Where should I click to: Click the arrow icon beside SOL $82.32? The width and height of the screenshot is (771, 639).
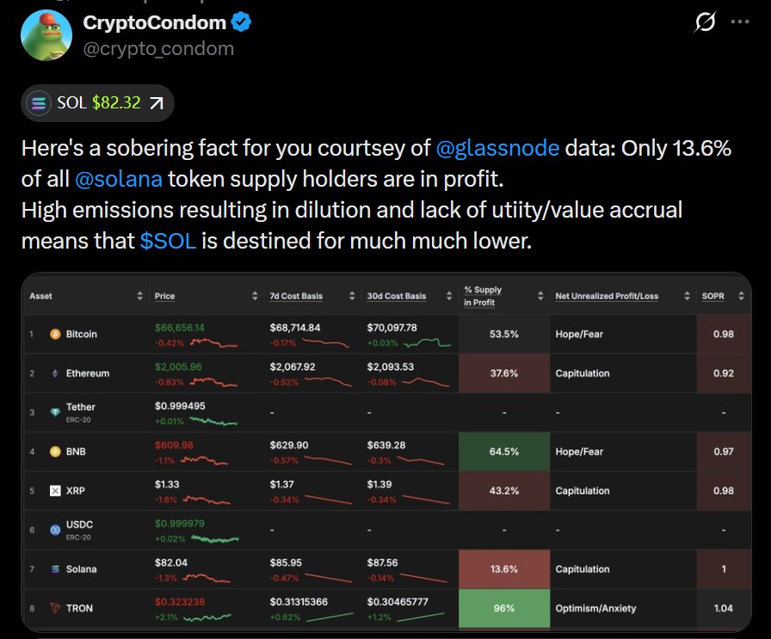pos(157,104)
